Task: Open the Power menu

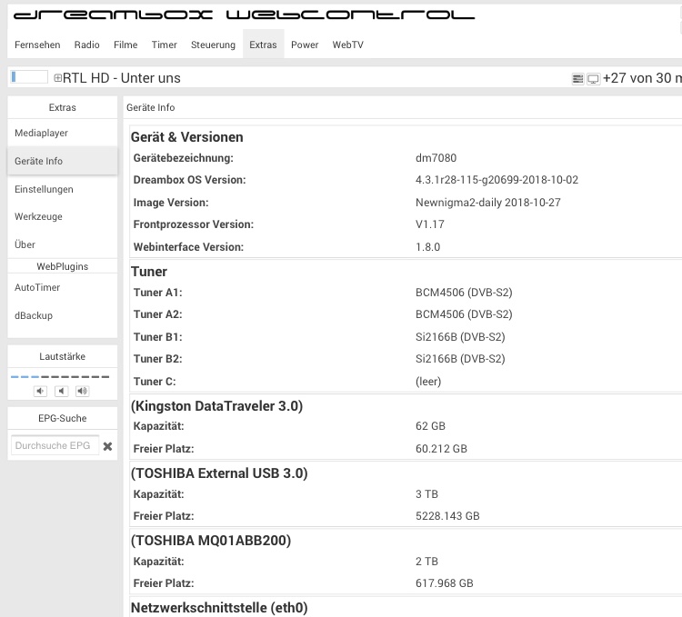Action: (x=305, y=45)
